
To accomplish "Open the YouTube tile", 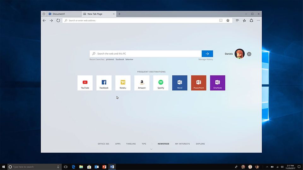I will tap(85, 83).
